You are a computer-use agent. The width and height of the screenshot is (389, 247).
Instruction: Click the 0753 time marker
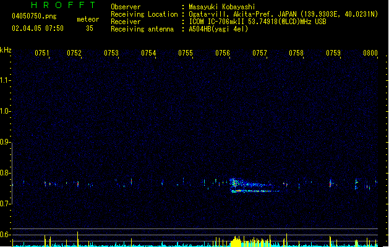(x=111, y=53)
